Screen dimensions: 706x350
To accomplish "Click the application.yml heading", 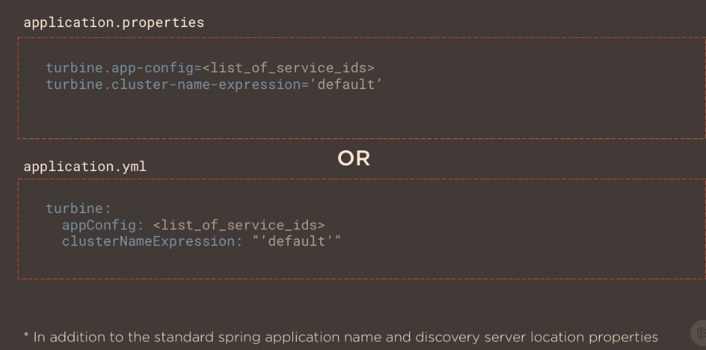I will pos(85,166).
